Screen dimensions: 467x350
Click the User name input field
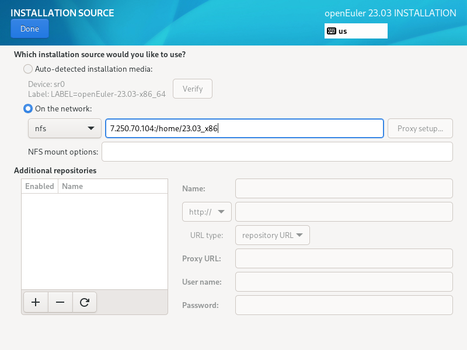point(344,282)
